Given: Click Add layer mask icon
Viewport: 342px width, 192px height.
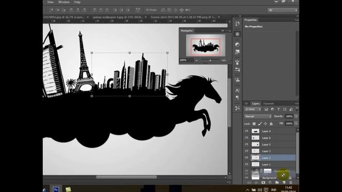Looking at the screenshot, I should tap(263, 182).
